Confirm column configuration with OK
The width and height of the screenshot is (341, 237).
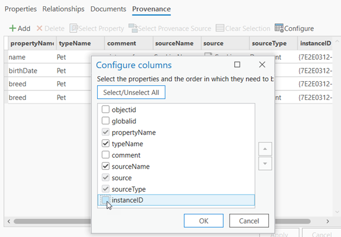pos(203,221)
